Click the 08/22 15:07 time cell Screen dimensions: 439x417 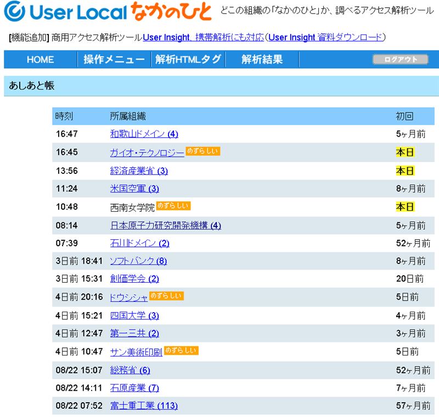[79, 370]
